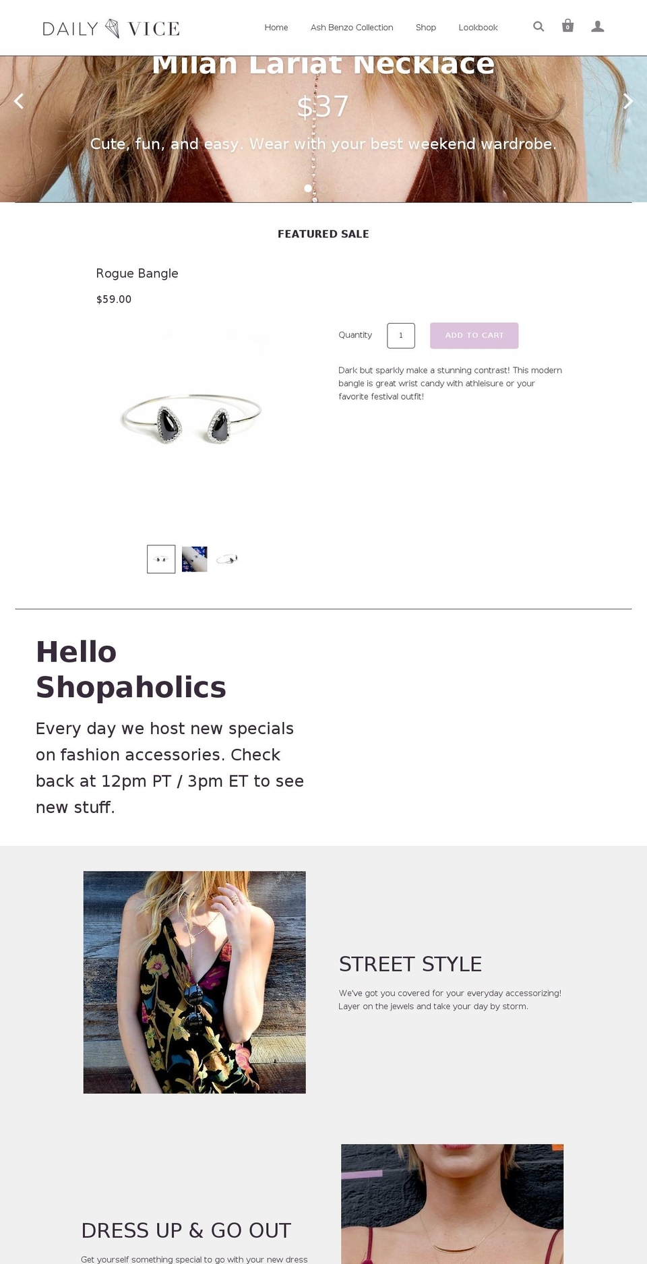
Task: Open the third bangle side-view thumbnail
Action: coord(228,559)
